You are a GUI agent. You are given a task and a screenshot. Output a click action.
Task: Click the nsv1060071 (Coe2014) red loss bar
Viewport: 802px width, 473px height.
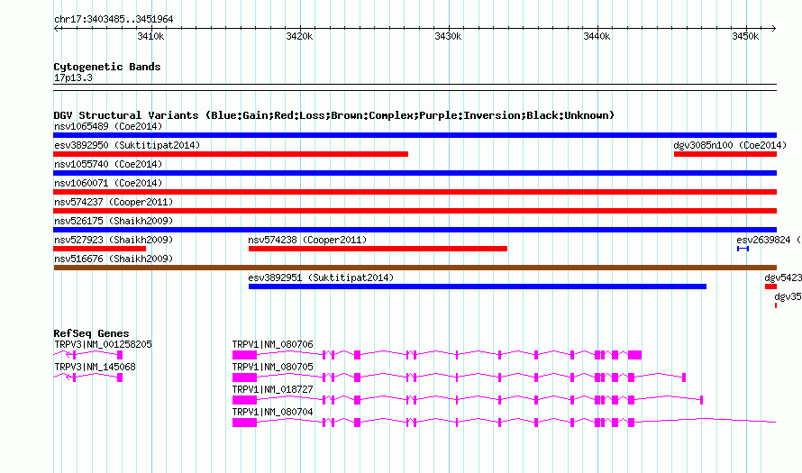point(415,192)
